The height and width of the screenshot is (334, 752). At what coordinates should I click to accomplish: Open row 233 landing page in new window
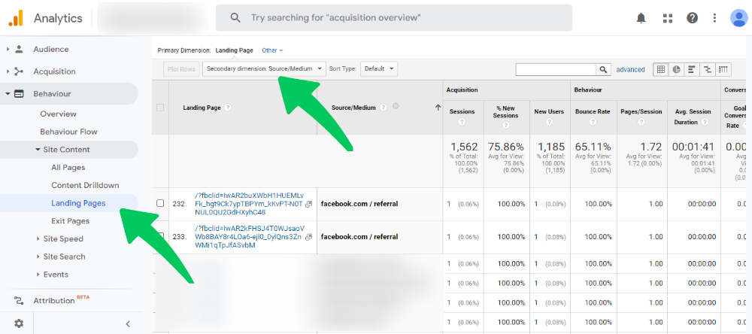click(309, 236)
